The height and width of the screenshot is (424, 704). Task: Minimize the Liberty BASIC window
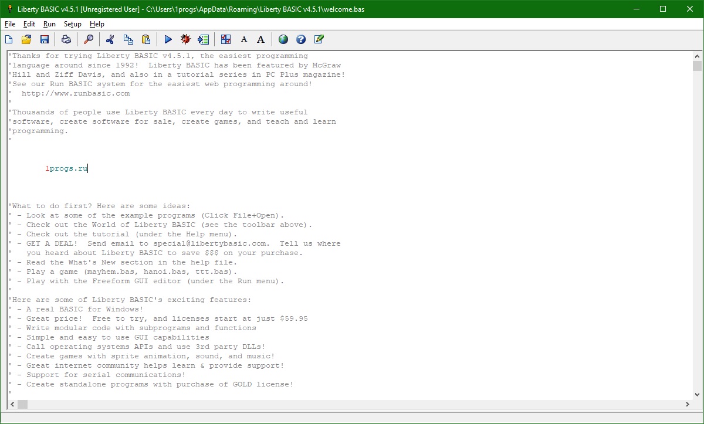coord(637,9)
